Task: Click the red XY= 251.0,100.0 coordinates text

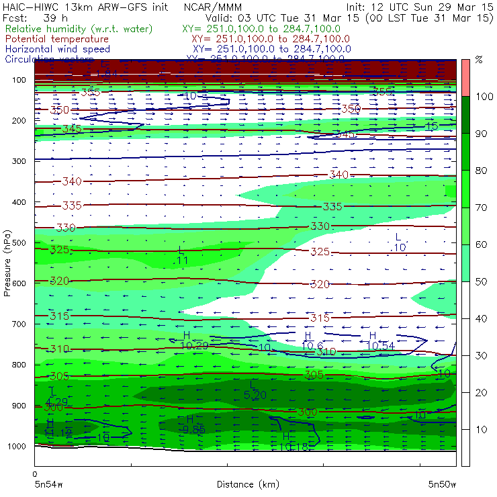Action: (271, 39)
